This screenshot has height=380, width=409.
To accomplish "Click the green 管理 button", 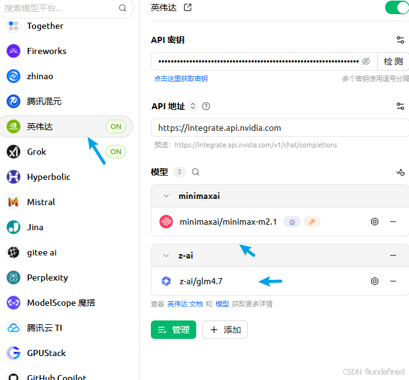I will click(x=174, y=330).
